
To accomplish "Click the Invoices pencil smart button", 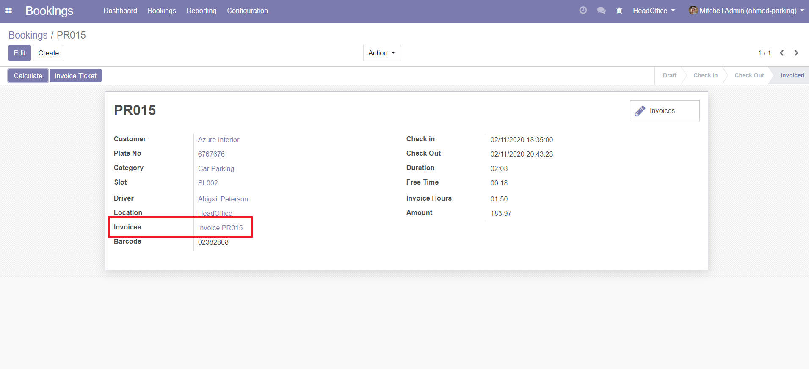I will coord(664,111).
